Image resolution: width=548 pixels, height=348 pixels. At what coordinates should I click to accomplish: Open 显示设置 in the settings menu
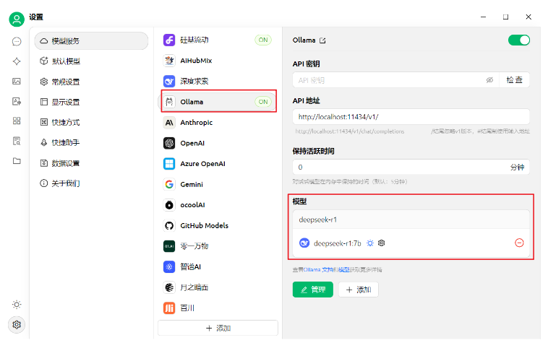[66, 102]
